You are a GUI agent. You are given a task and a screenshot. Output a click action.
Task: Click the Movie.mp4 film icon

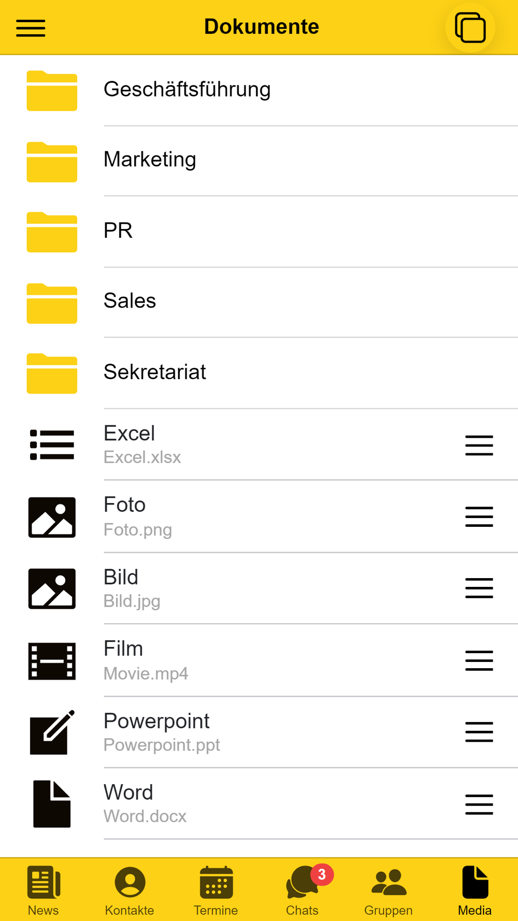(x=52, y=661)
